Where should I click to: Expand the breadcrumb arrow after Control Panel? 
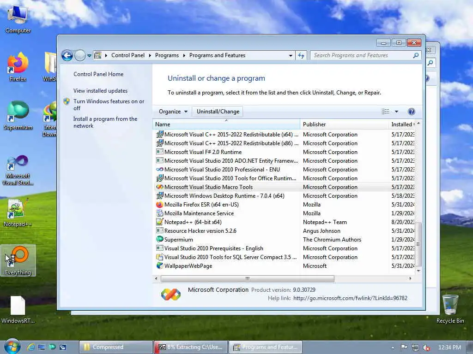[x=150, y=55]
